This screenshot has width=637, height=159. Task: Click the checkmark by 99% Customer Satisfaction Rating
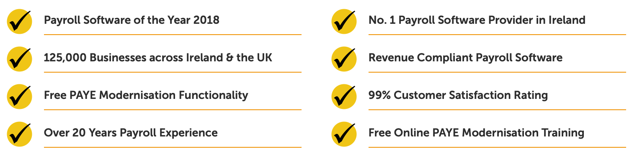(x=344, y=96)
